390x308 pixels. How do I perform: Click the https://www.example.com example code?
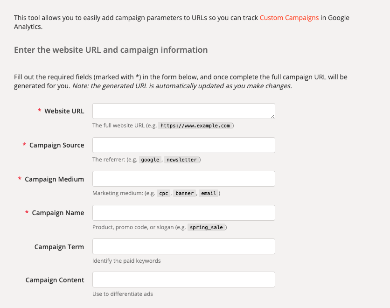tap(196, 126)
